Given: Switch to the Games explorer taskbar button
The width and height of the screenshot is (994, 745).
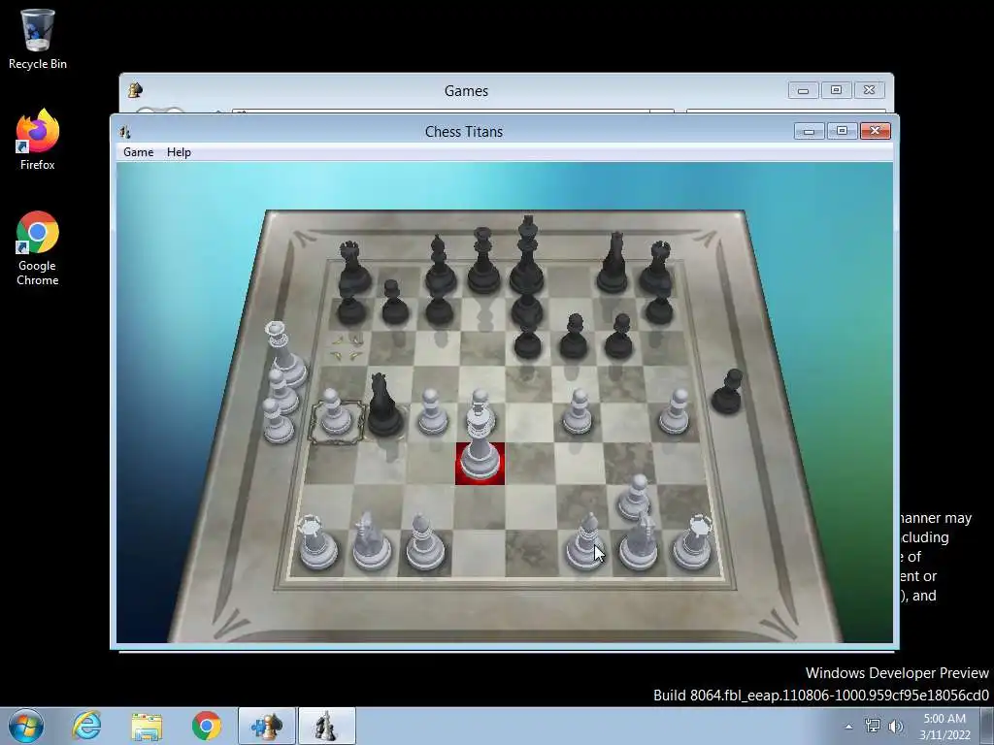Looking at the screenshot, I should pos(267,726).
